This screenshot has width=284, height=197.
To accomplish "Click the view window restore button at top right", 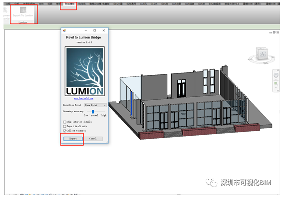I will 274,32.
